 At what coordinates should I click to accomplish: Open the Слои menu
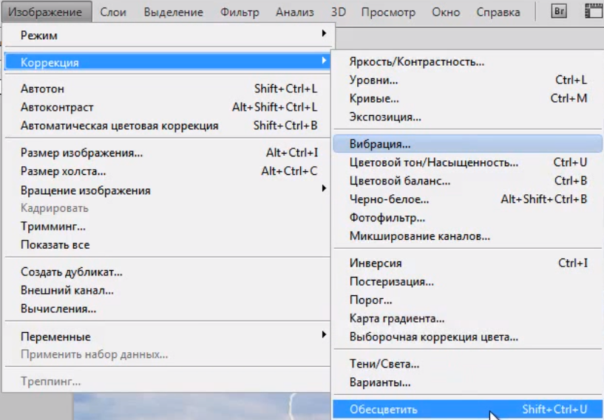click(x=113, y=12)
